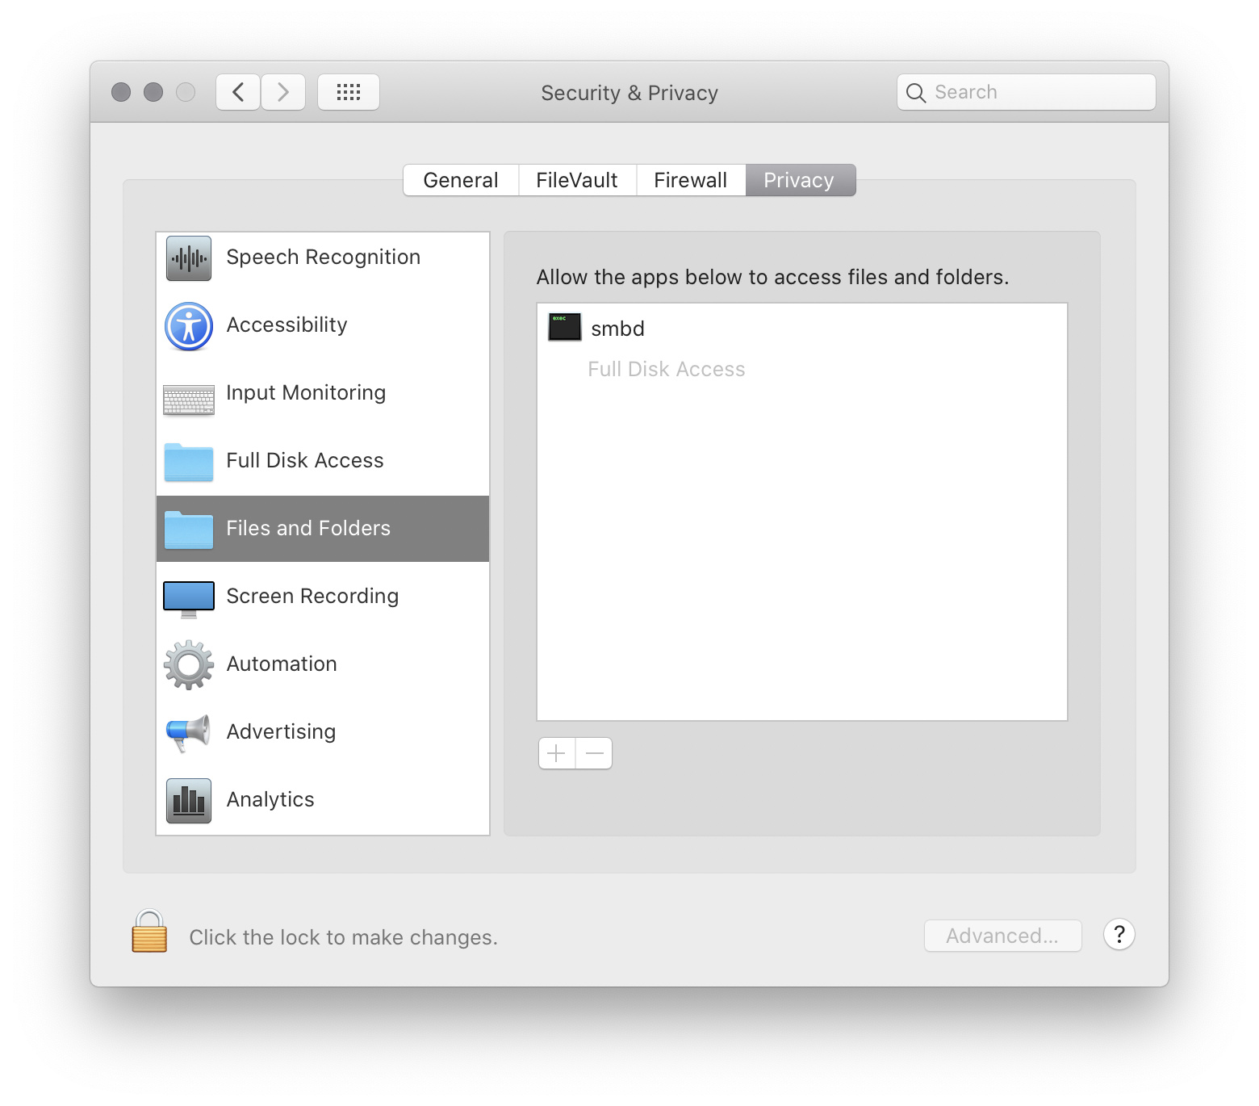Add an app with the plus button
The image size is (1259, 1106).
tap(557, 753)
